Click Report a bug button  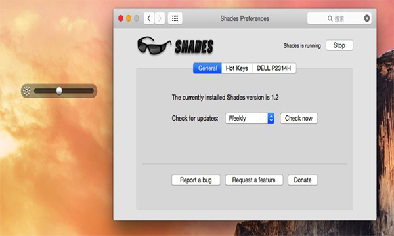click(x=196, y=180)
